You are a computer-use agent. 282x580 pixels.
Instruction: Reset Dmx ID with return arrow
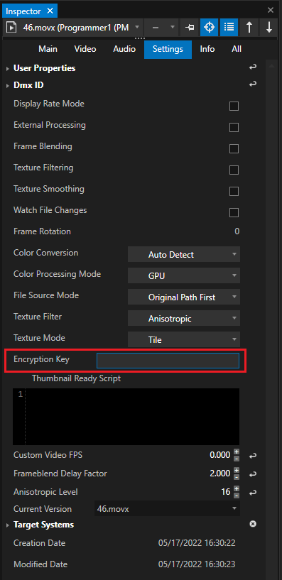tap(253, 84)
